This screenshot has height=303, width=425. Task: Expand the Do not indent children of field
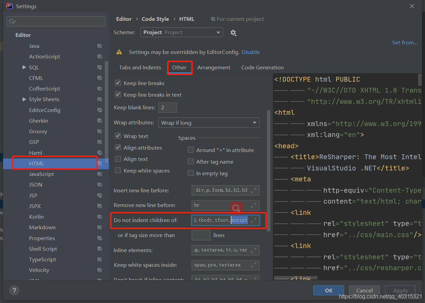[x=254, y=220]
